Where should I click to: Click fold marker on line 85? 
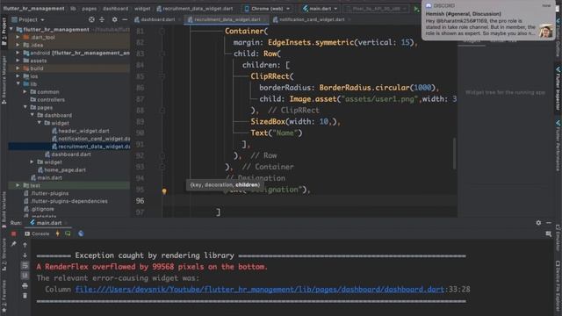[x=162, y=76]
